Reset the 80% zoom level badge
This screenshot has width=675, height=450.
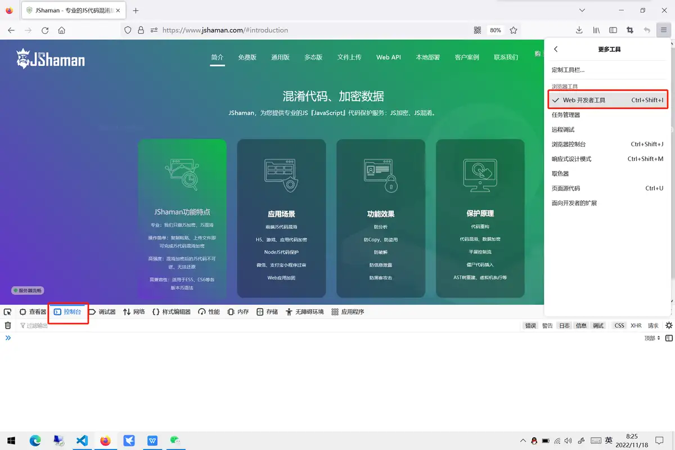(x=495, y=30)
